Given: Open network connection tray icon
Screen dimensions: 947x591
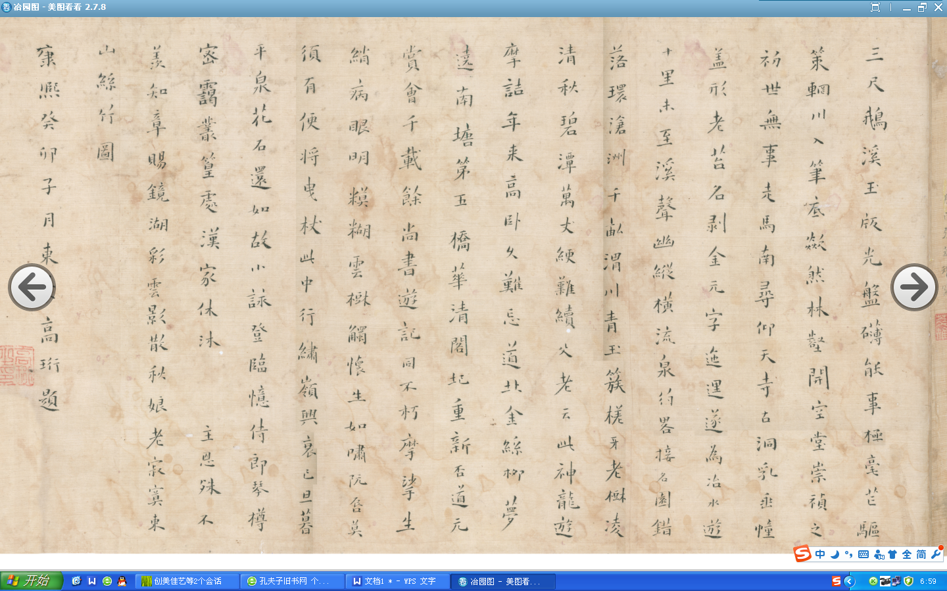Looking at the screenshot, I should (x=896, y=581).
